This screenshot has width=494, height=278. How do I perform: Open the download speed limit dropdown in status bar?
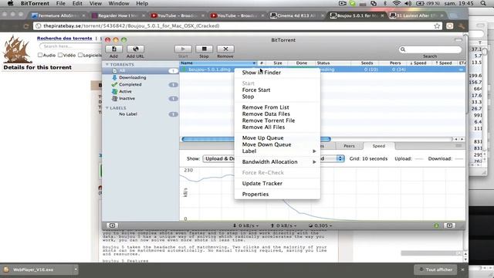pyautogui.click(x=245, y=225)
